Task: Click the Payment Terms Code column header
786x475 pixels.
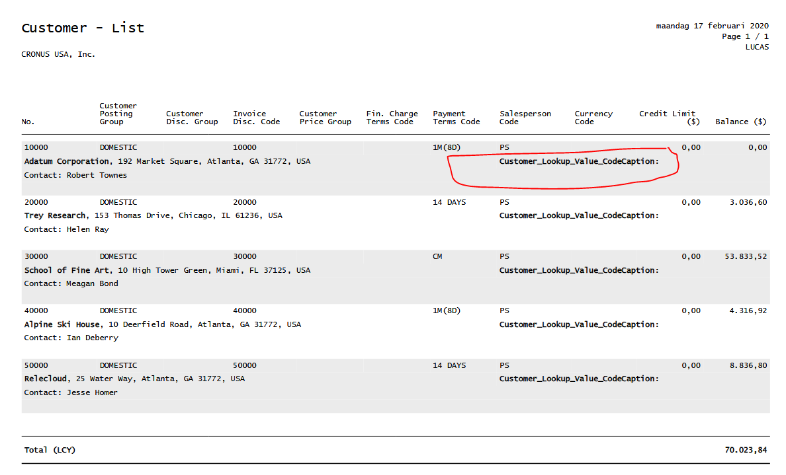Action: click(x=456, y=118)
